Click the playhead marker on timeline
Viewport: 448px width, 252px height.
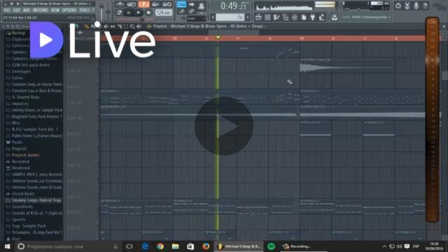(x=218, y=38)
